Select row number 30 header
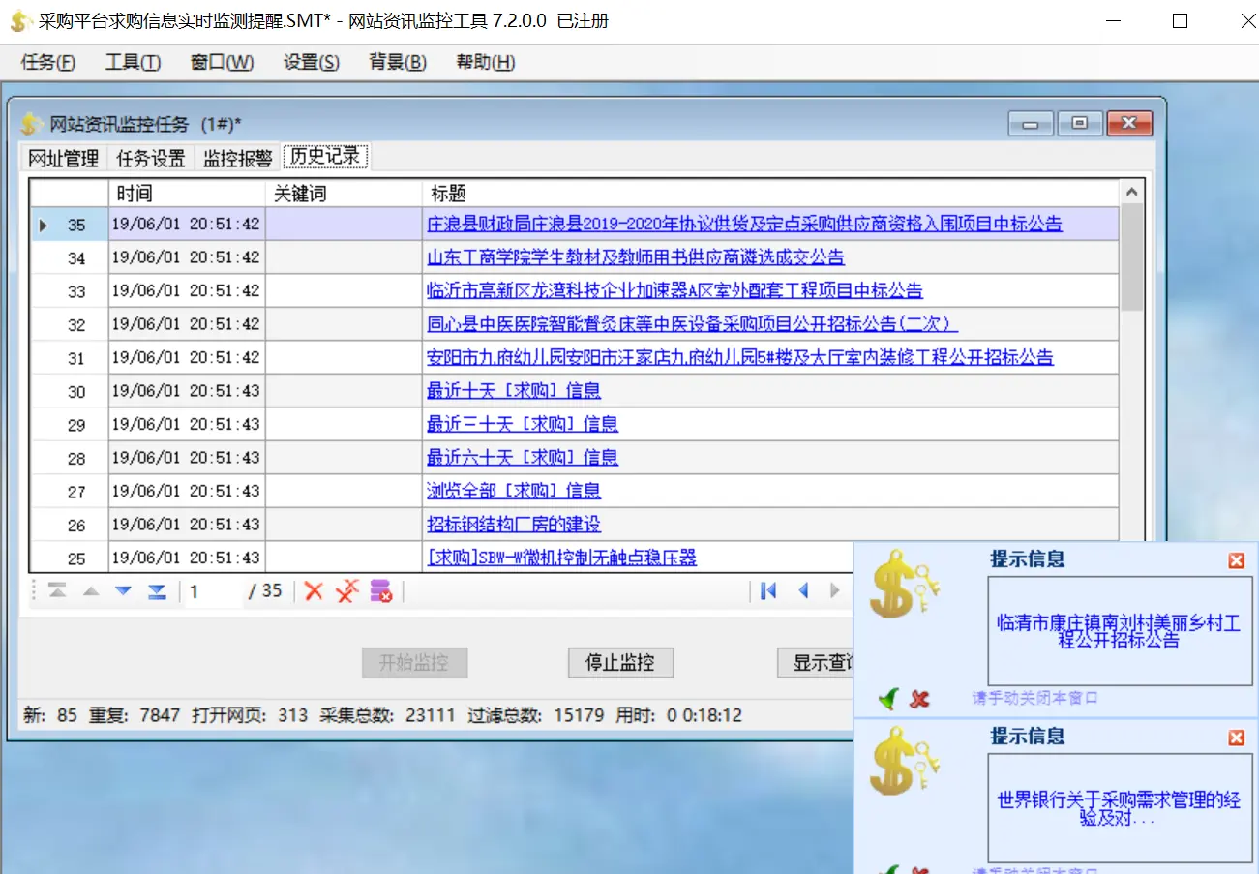1259x874 pixels. (69, 391)
